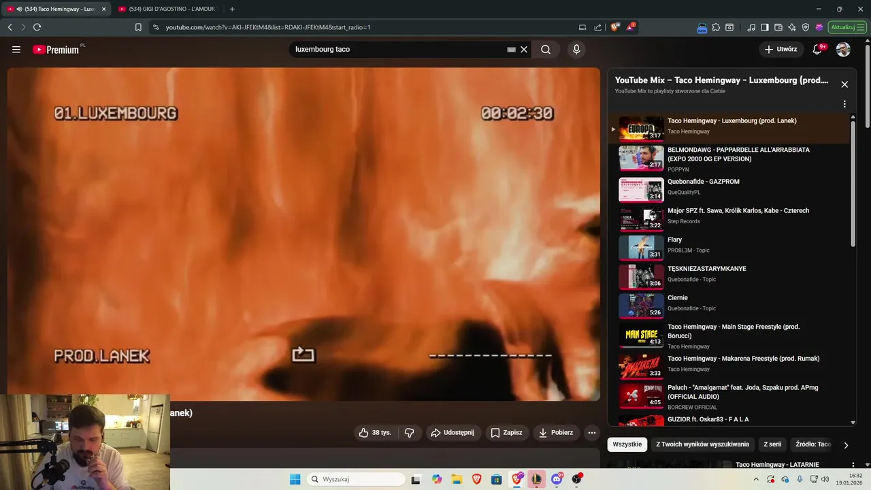The height and width of the screenshot is (490, 871).
Task: Open options for Taco Hemingway LATARNIE video
Action: [x=853, y=465]
